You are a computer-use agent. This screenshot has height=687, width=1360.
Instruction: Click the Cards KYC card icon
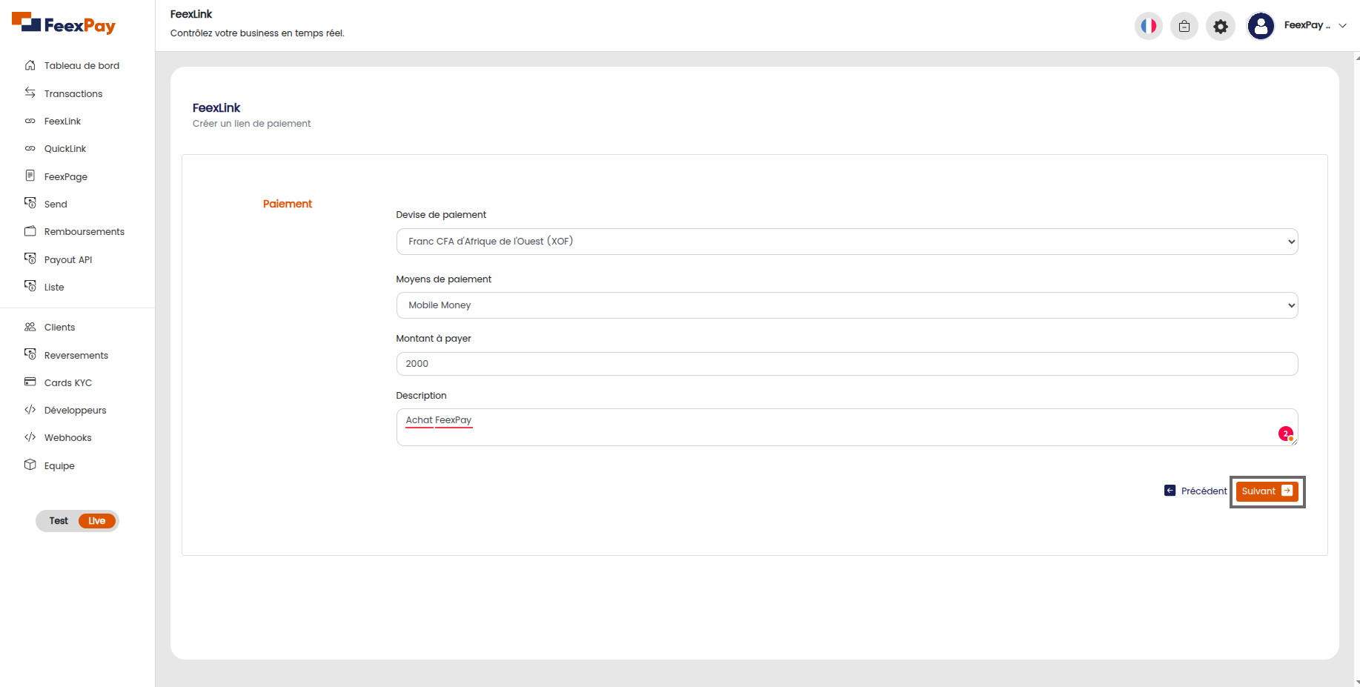point(30,382)
